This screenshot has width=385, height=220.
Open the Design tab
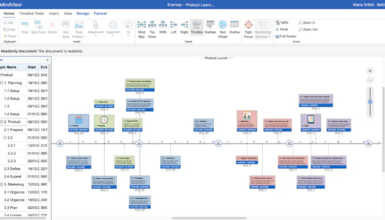83,14
